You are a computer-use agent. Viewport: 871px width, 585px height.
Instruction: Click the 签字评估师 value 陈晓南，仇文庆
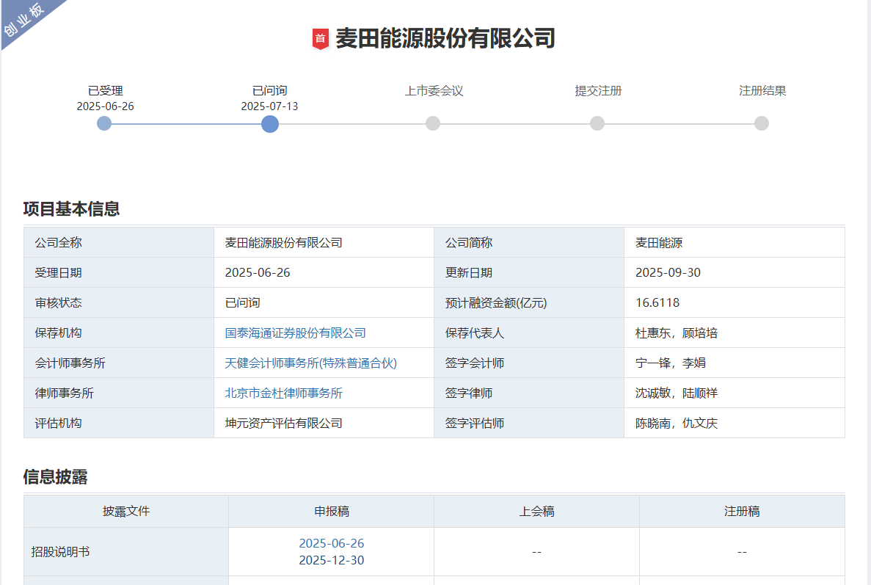point(677,423)
